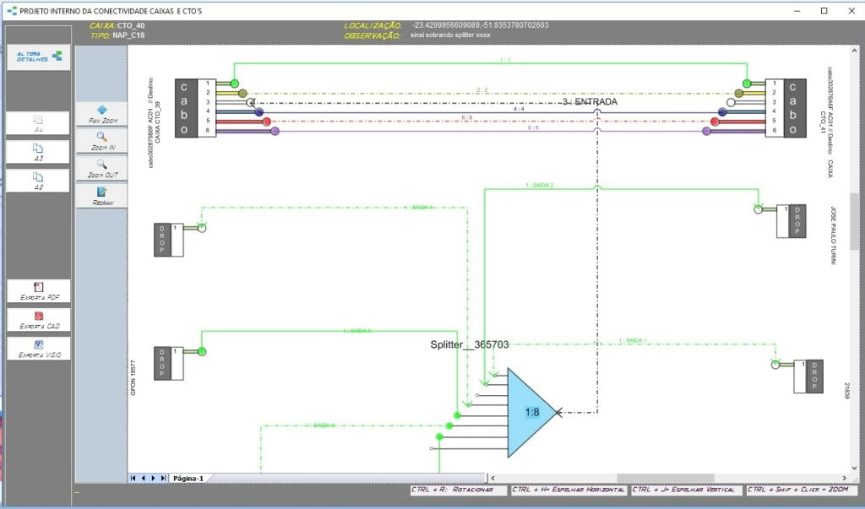Click the vertical scrollbar thumb
The image size is (865, 509).
[x=854, y=221]
